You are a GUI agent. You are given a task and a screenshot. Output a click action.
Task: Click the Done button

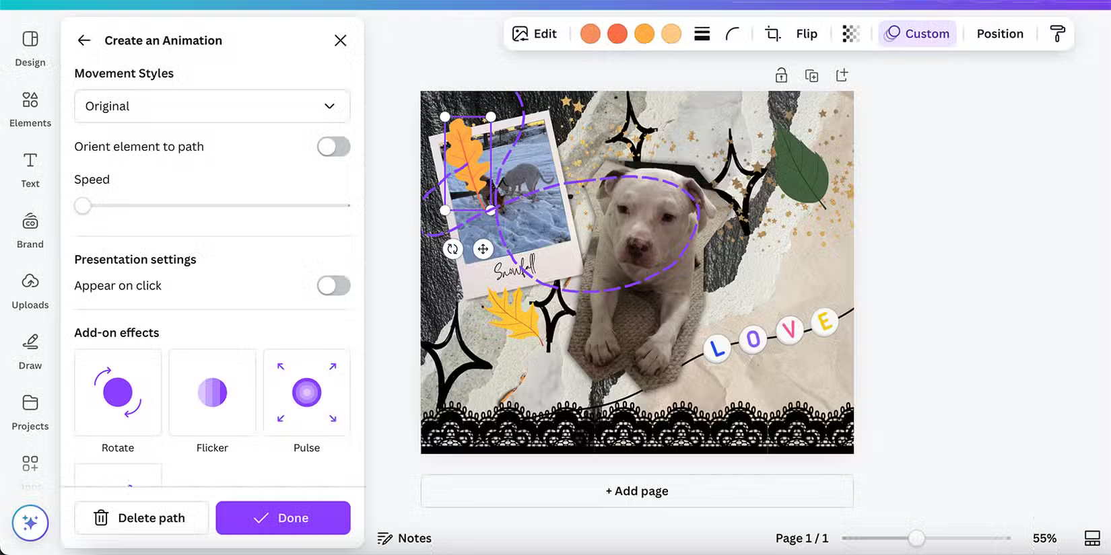click(283, 518)
